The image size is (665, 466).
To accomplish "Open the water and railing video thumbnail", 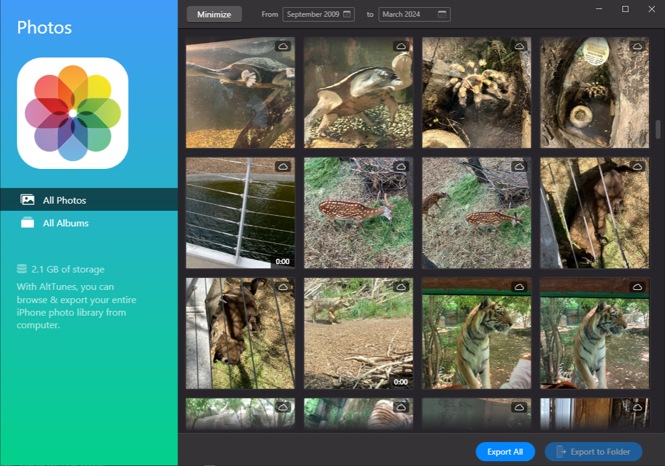I will tap(240, 213).
